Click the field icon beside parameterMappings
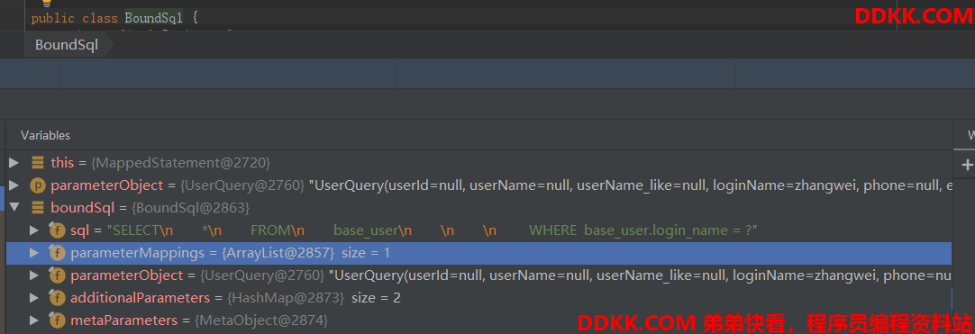Image resolution: width=975 pixels, height=334 pixels. pos(58,253)
